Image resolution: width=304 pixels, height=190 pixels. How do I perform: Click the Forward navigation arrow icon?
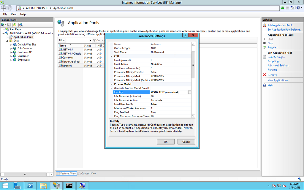point(10,8)
